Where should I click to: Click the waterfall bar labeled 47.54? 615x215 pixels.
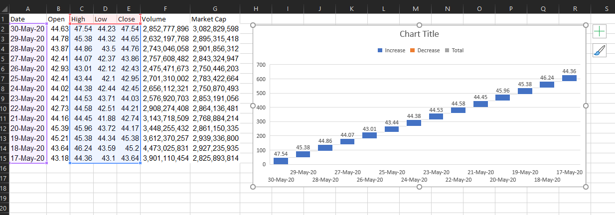pos(281,161)
